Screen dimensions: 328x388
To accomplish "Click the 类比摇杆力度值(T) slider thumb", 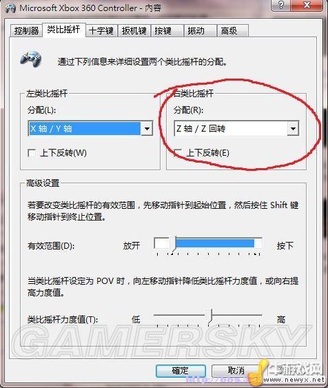I will coord(210,316).
